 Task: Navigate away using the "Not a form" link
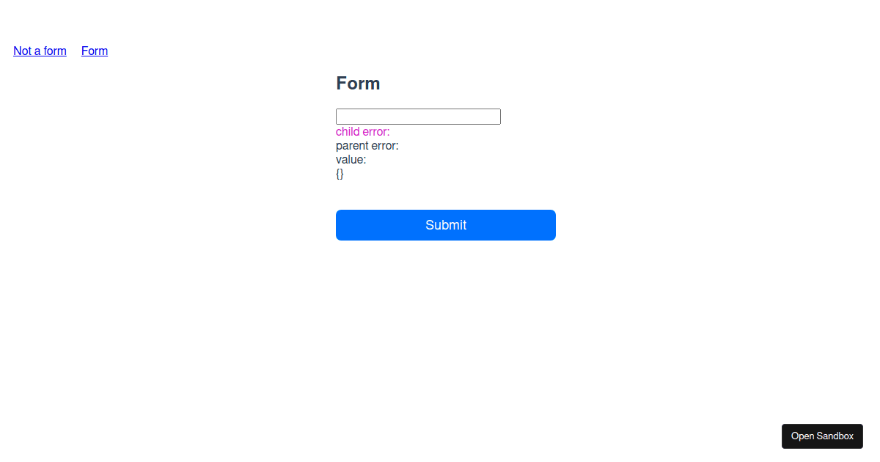point(40,51)
